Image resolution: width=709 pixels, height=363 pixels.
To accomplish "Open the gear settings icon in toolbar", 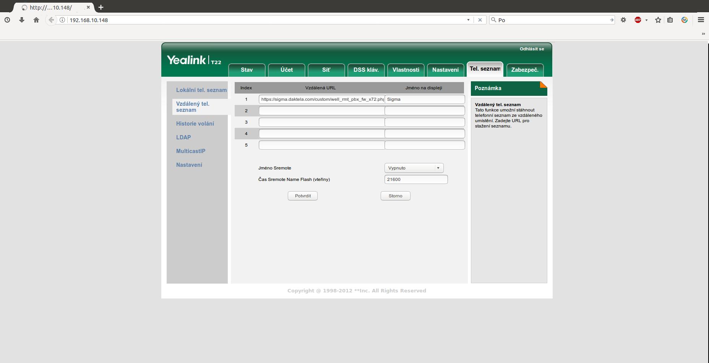I will (623, 20).
